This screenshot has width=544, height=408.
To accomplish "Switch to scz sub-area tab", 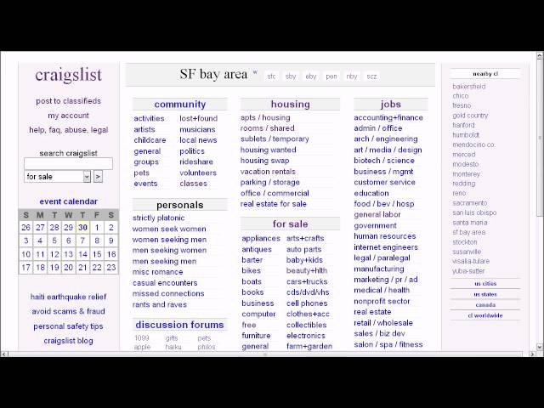I will tap(371, 76).
